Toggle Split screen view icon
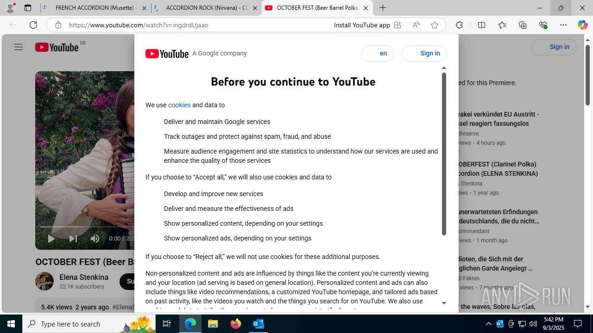Image resolution: width=593 pixels, height=333 pixels. point(481,25)
